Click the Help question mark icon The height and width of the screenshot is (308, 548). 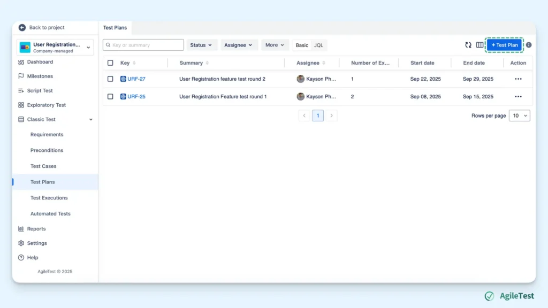(21, 257)
